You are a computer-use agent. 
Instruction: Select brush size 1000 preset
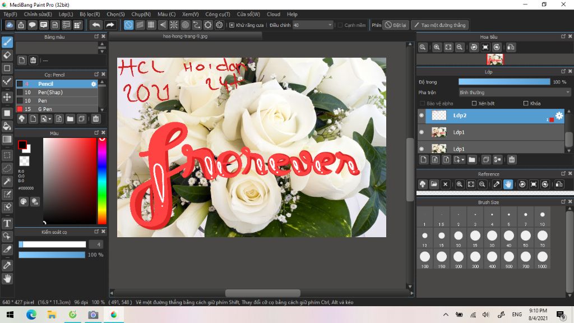pyautogui.click(x=543, y=259)
